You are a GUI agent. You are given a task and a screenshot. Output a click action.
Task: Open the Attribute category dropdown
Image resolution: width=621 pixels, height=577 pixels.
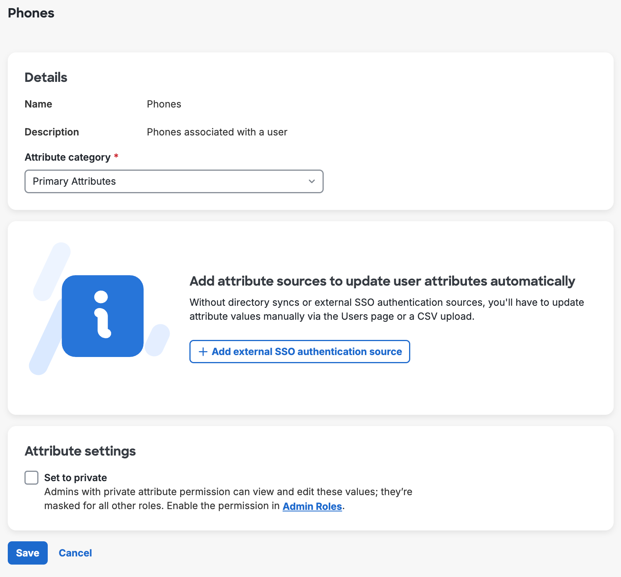tap(174, 181)
